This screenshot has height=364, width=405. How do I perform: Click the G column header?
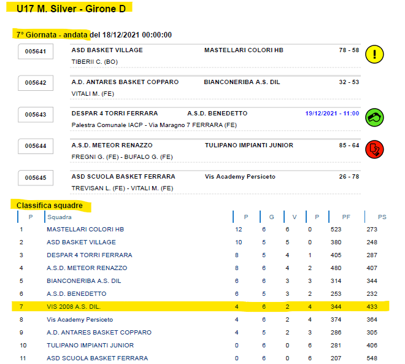pyautogui.click(x=271, y=217)
